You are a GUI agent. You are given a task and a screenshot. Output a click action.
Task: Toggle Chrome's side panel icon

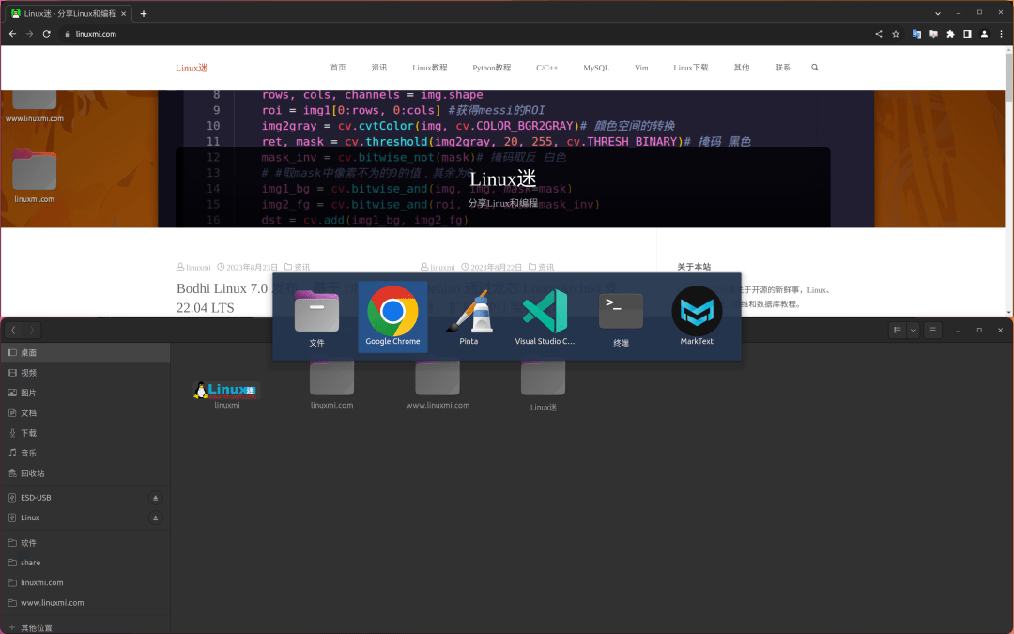(967, 34)
